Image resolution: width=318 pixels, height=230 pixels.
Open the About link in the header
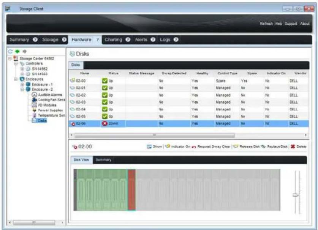[305, 24]
